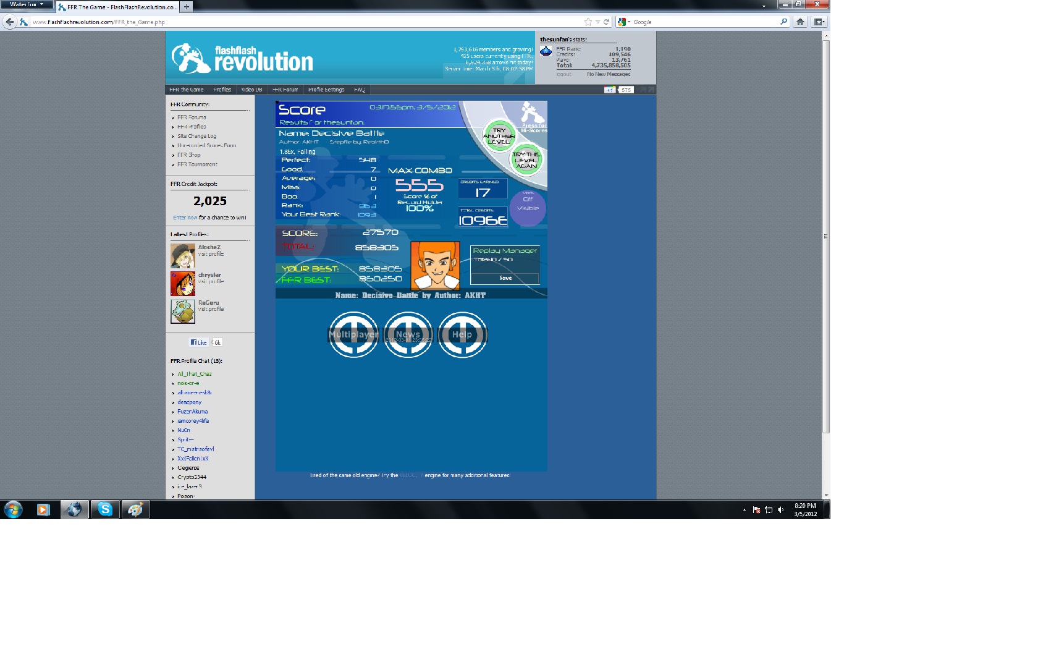The height and width of the screenshot is (649, 1038).
Task: Open the Paint taskbar icon
Action: 136,509
